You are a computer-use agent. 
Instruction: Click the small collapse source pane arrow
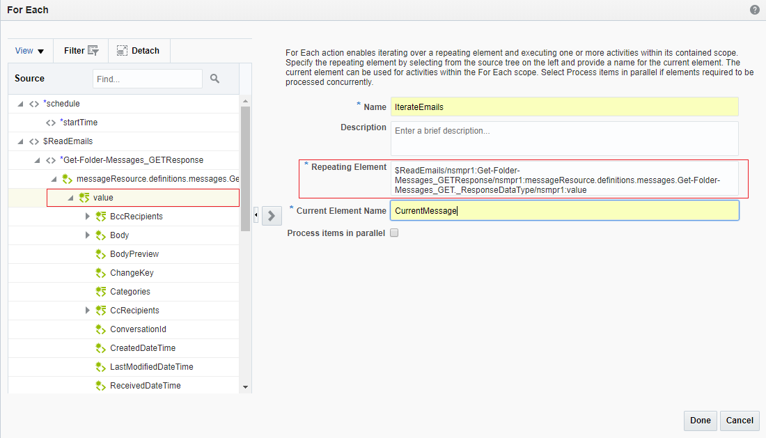pyautogui.click(x=256, y=216)
